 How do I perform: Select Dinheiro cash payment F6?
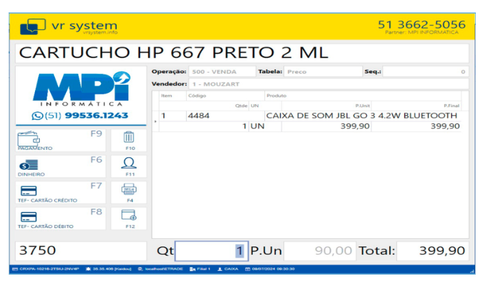pyautogui.click(x=60, y=166)
